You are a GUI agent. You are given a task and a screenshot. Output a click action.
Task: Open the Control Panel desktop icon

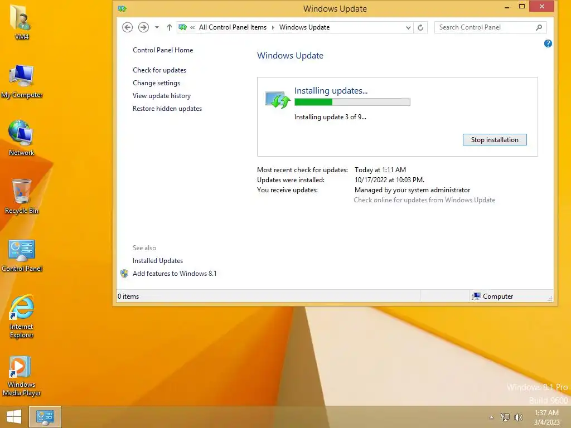coord(22,255)
